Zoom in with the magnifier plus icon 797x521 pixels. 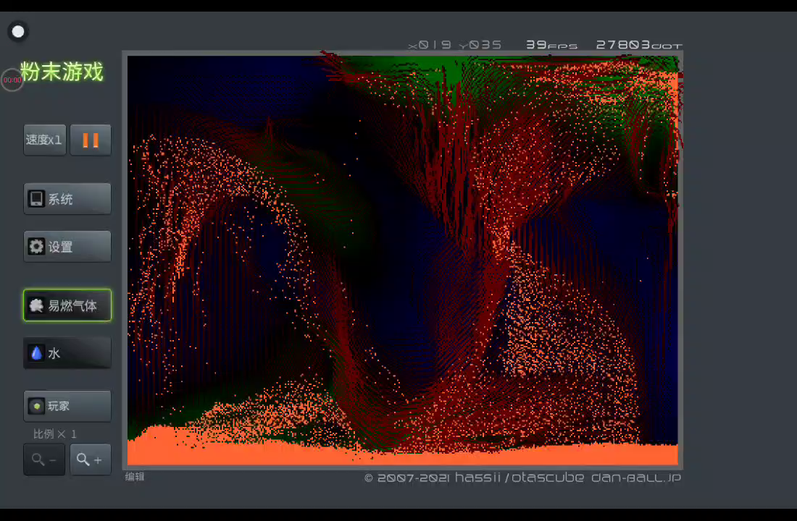pos(91,459)
